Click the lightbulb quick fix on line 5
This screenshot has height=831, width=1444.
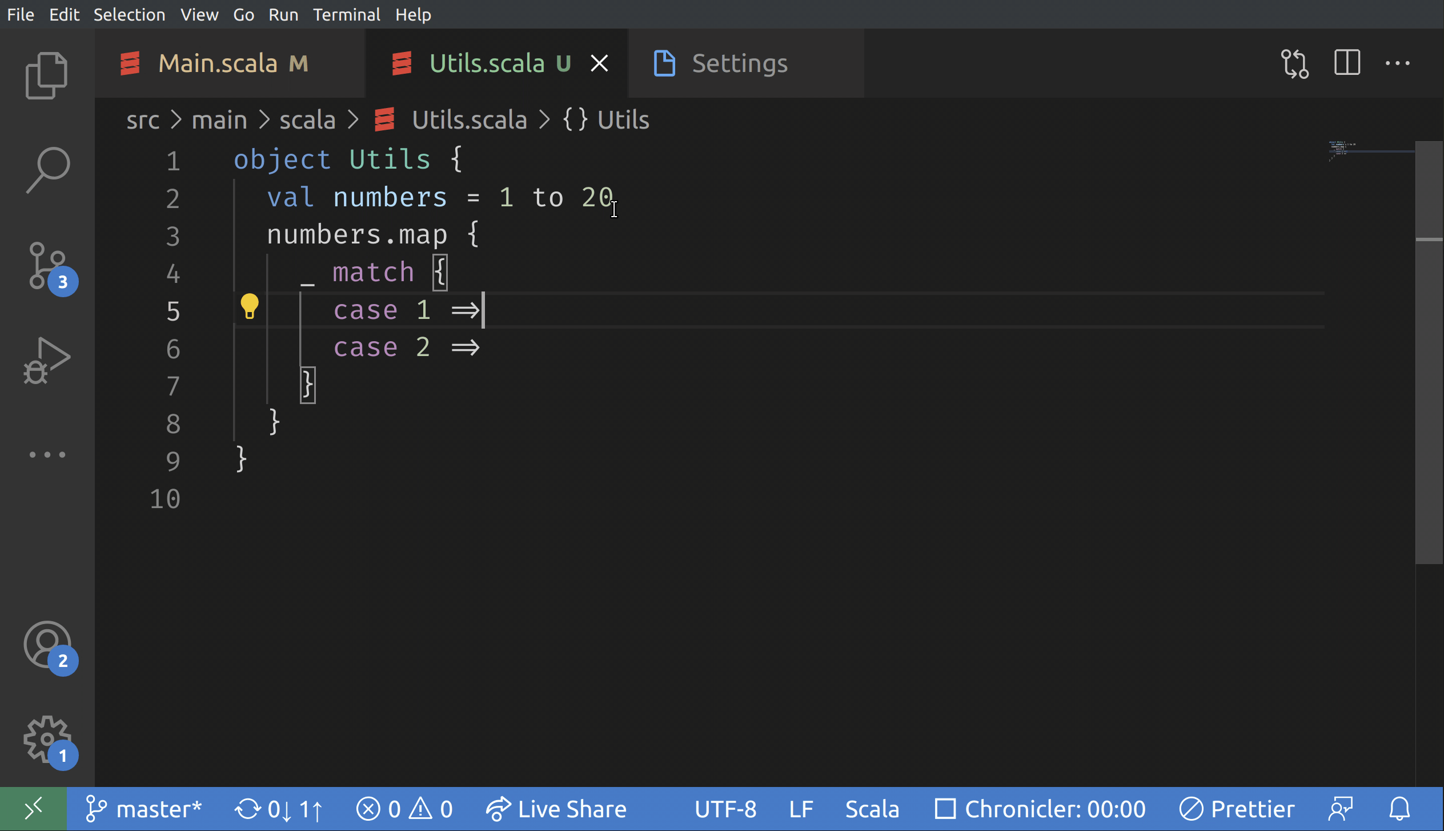click(x=250, y=307)
